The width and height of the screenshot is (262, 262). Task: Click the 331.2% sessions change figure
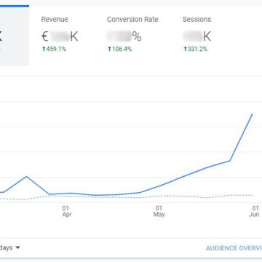197,49
